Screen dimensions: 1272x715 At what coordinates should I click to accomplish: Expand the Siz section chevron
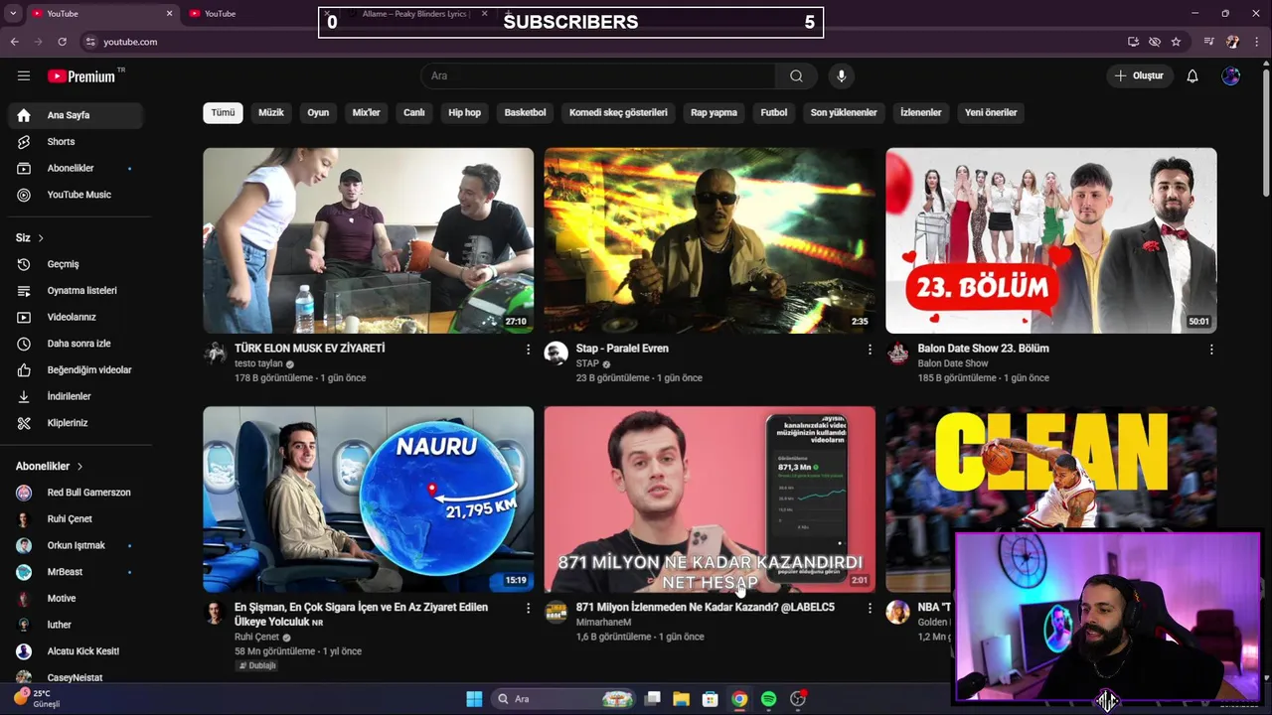pos(41,238)
